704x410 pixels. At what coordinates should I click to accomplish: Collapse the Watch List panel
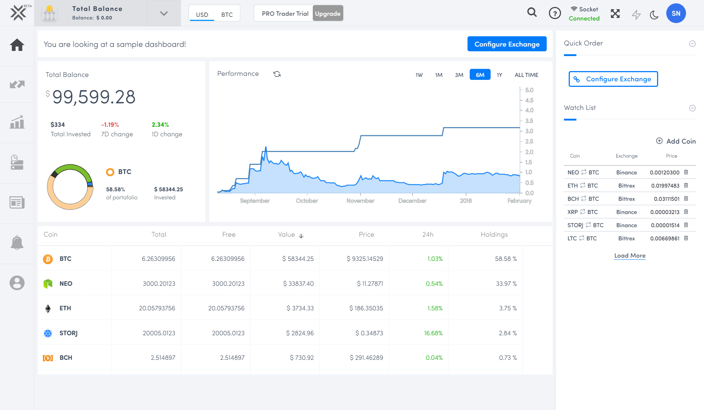click(692, 108)
